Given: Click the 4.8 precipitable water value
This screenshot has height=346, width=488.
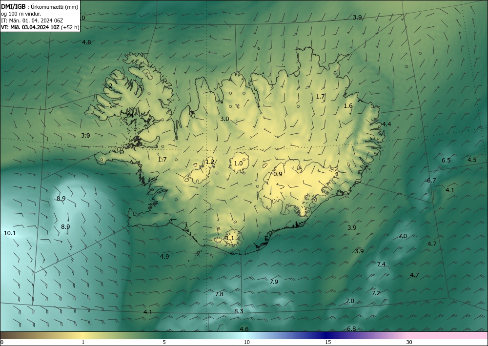Looking at the screenshot, I should point(86,42).
